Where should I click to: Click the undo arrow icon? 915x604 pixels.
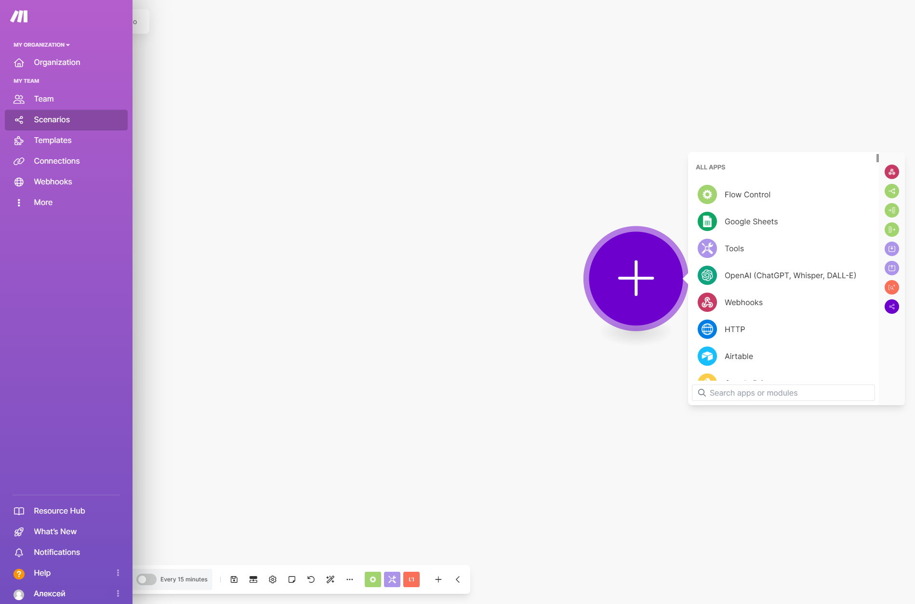[x=311, y=579]
